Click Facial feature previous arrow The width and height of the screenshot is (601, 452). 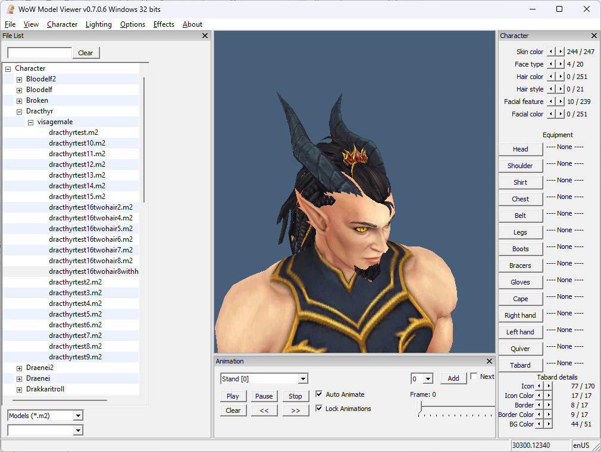pyautogui.click(x=551, y=102)
